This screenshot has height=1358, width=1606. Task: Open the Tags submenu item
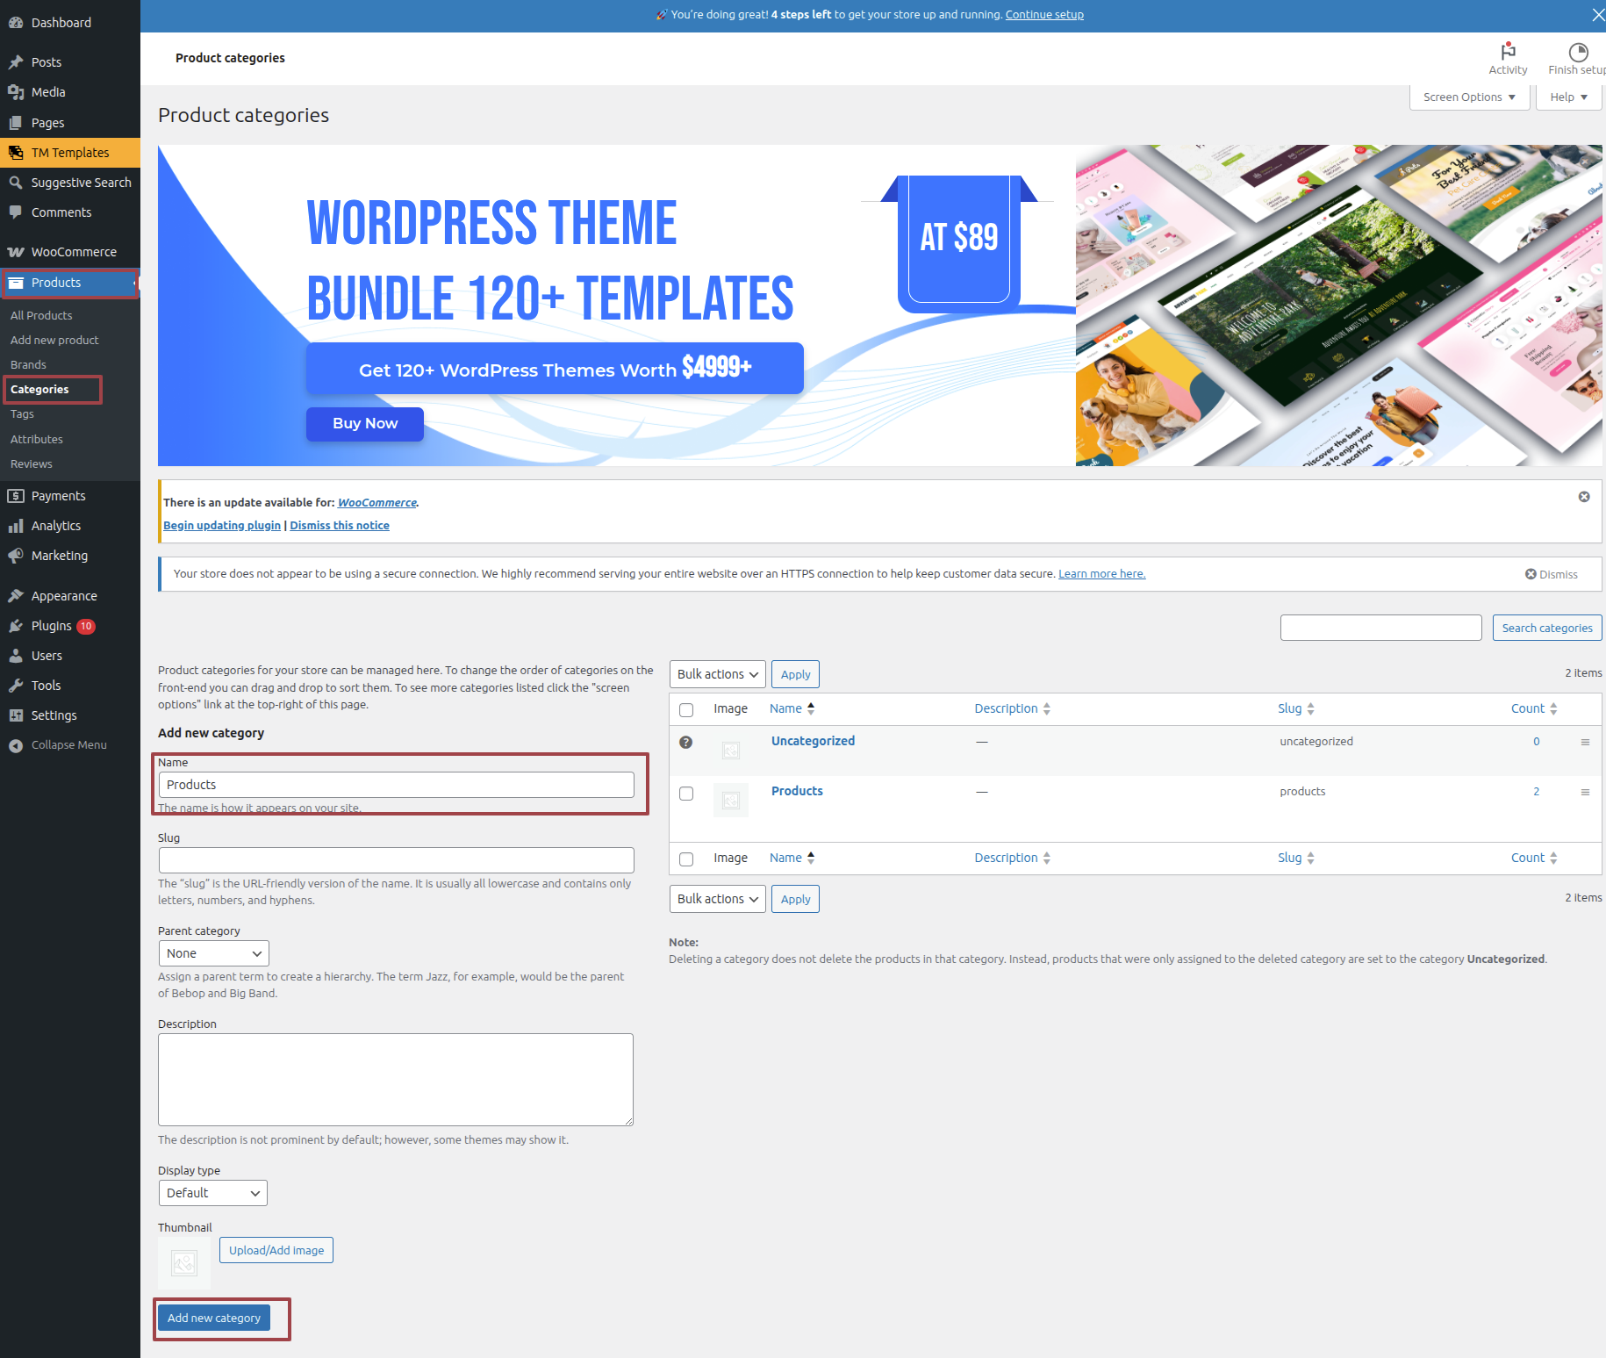pyautogui.click(x=22, y=414)
